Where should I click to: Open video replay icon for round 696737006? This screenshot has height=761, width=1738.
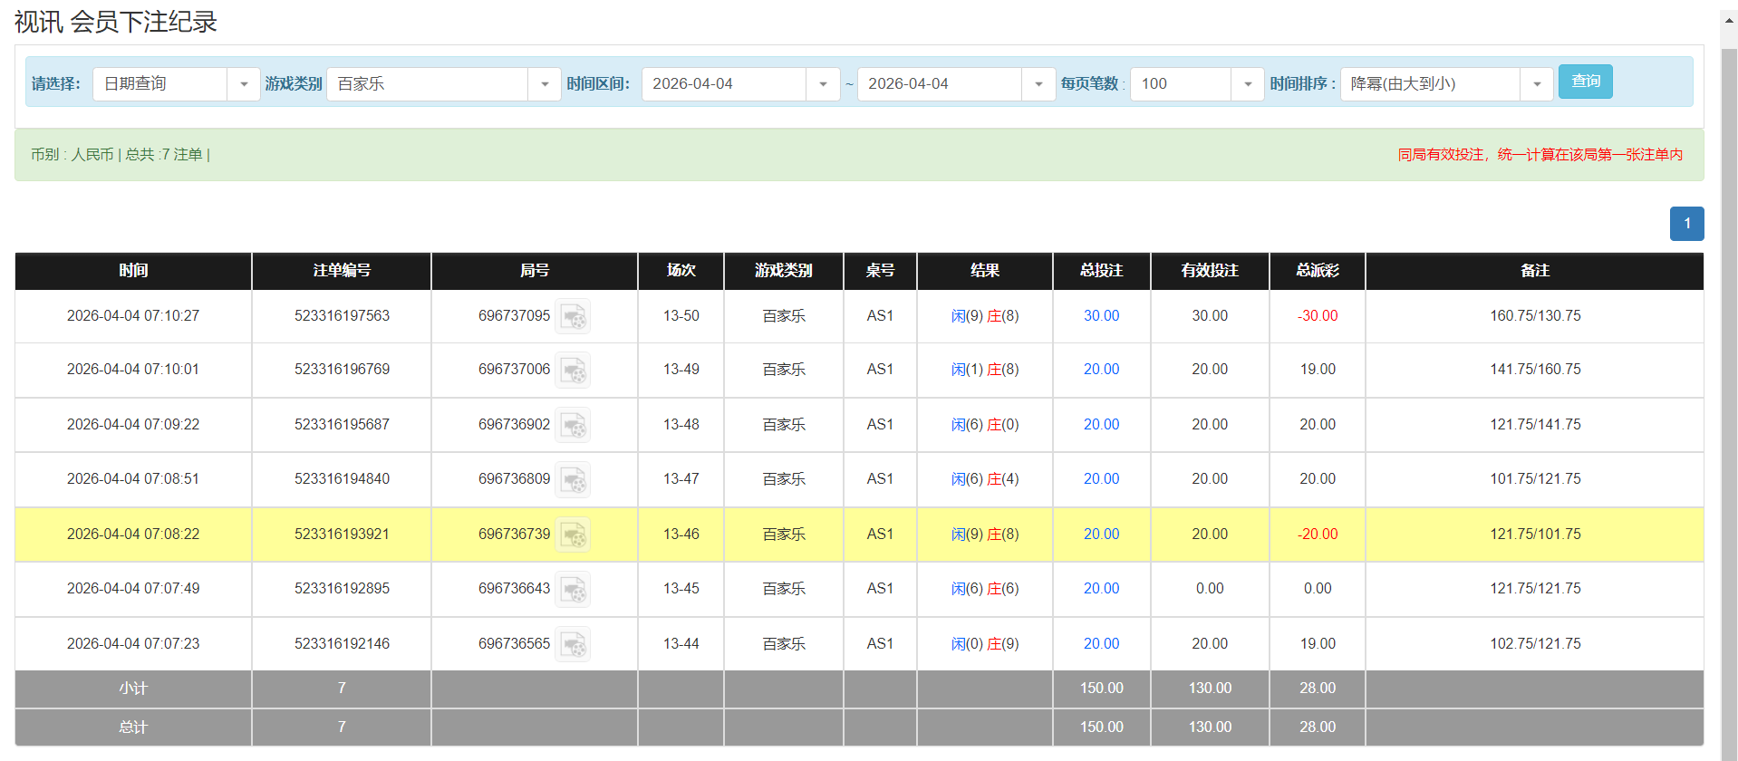[573, 371]
